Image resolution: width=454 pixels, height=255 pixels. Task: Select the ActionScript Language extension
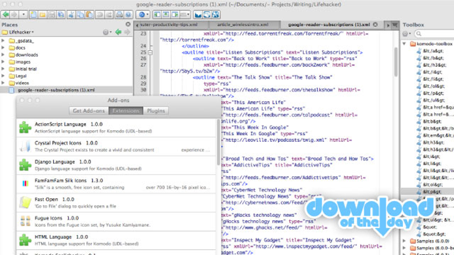coord(116,127)
